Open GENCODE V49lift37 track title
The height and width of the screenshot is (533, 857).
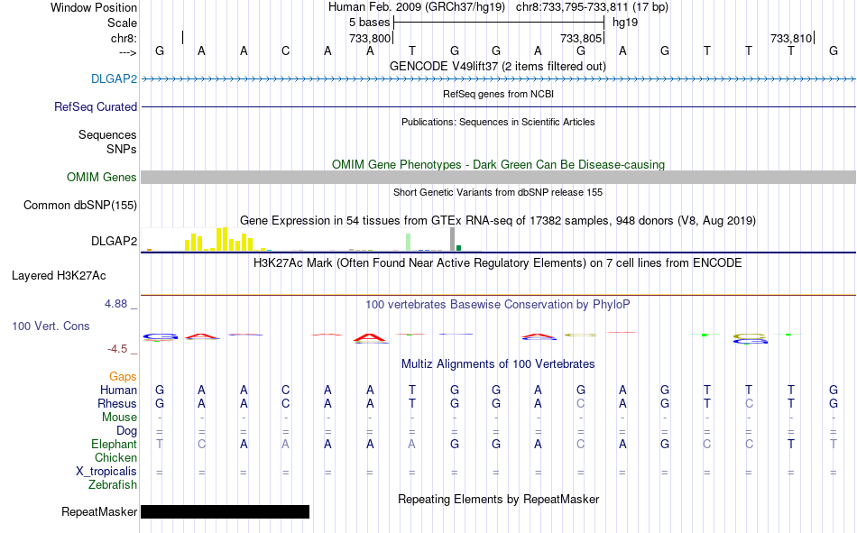498,66
